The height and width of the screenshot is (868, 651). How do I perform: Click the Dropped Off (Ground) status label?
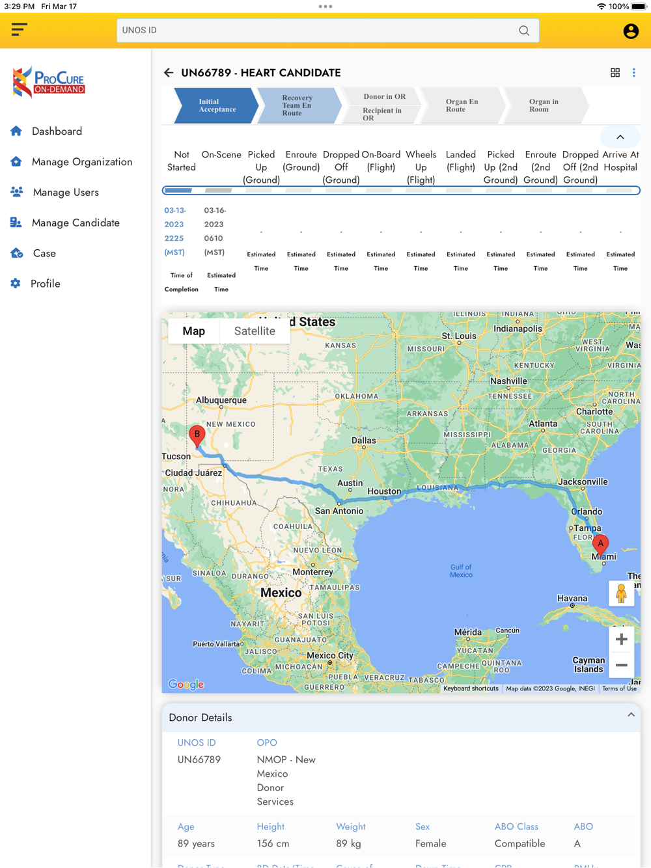[x=341, y=167]
